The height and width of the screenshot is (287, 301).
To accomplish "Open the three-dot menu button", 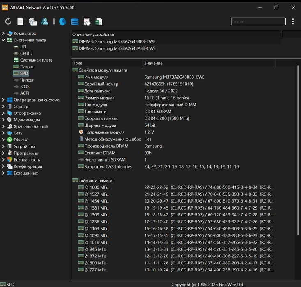I will pos(293,21).
